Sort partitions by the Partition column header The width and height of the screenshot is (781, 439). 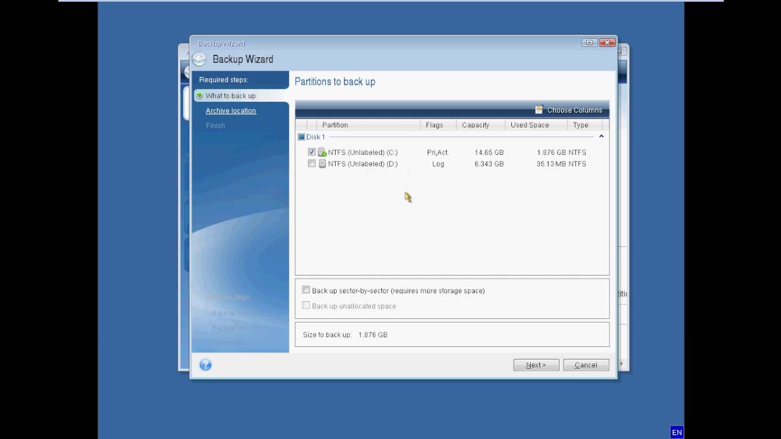click(334, 125)
